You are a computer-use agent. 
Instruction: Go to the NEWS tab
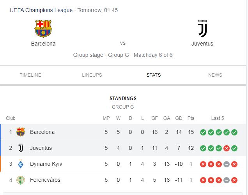[215, 75]
